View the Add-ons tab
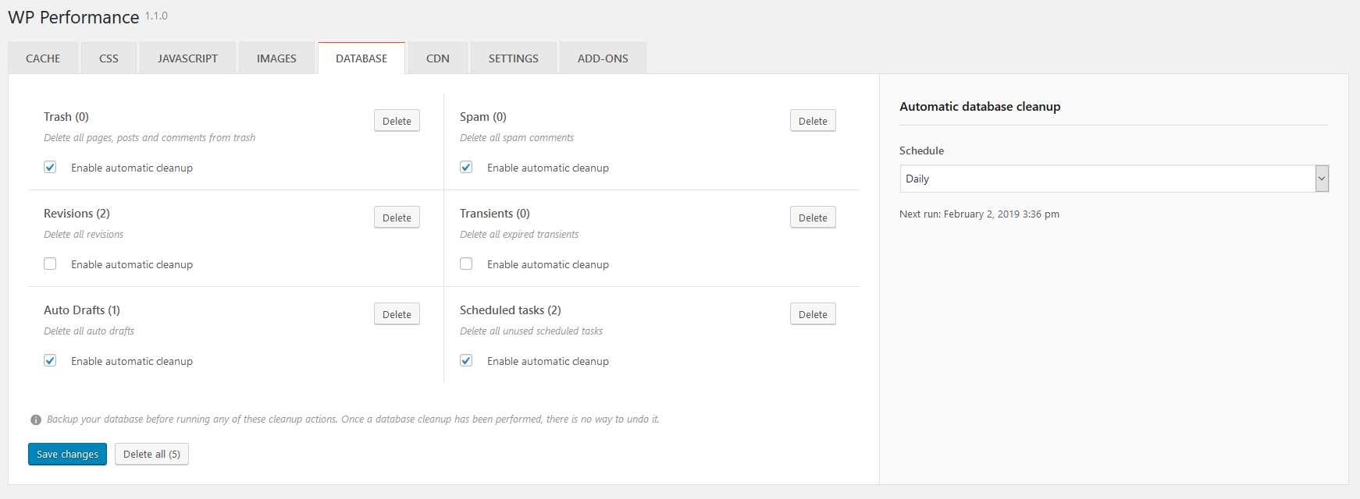This screenshot has width=1360, height=499. (x=603, y=58)
